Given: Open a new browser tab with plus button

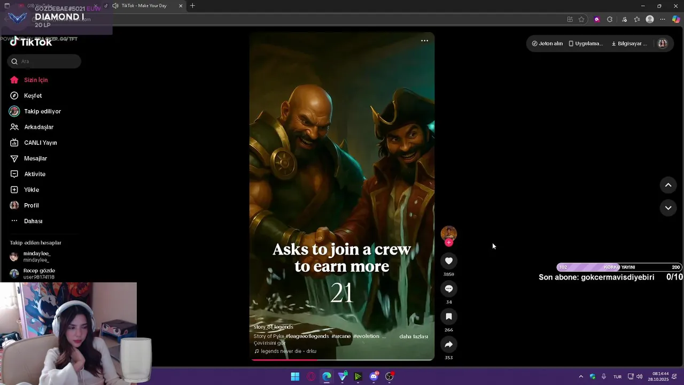Looking at the screenshot, I should pos(192,6).
